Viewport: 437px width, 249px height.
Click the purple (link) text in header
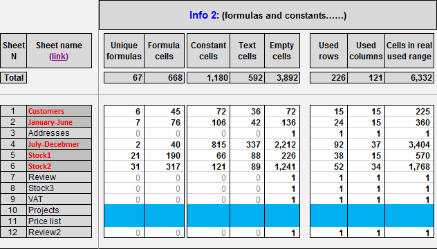[x=59, y=57]
